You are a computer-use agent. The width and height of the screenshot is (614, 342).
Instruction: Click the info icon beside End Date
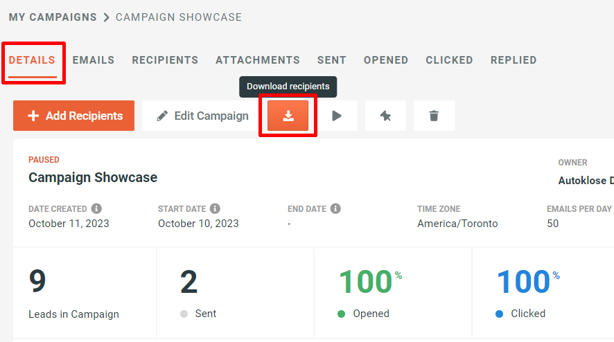point(335,208)
